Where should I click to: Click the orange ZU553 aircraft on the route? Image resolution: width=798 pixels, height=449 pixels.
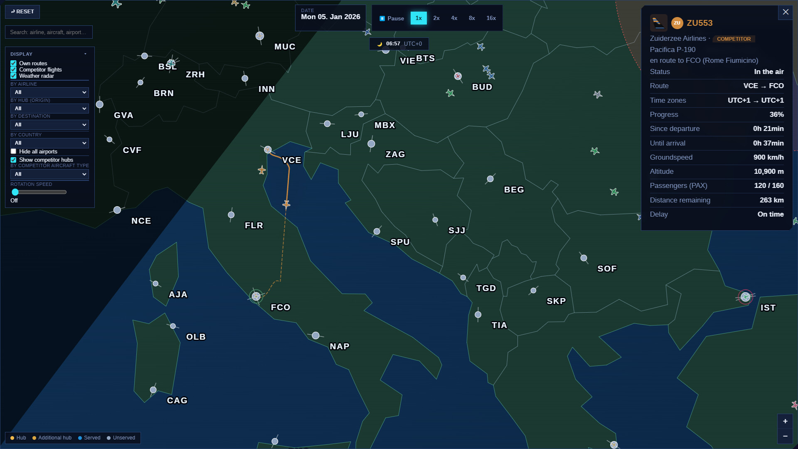[286, 204]
